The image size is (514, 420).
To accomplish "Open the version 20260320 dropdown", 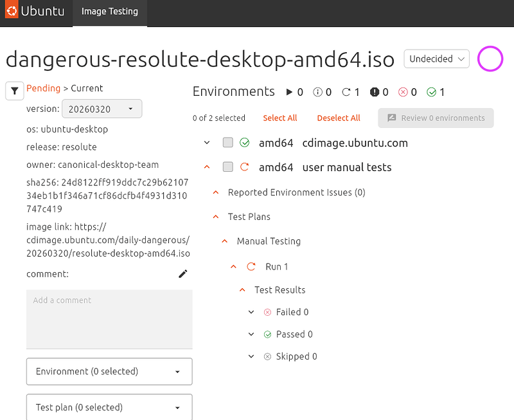I will 102,109.
